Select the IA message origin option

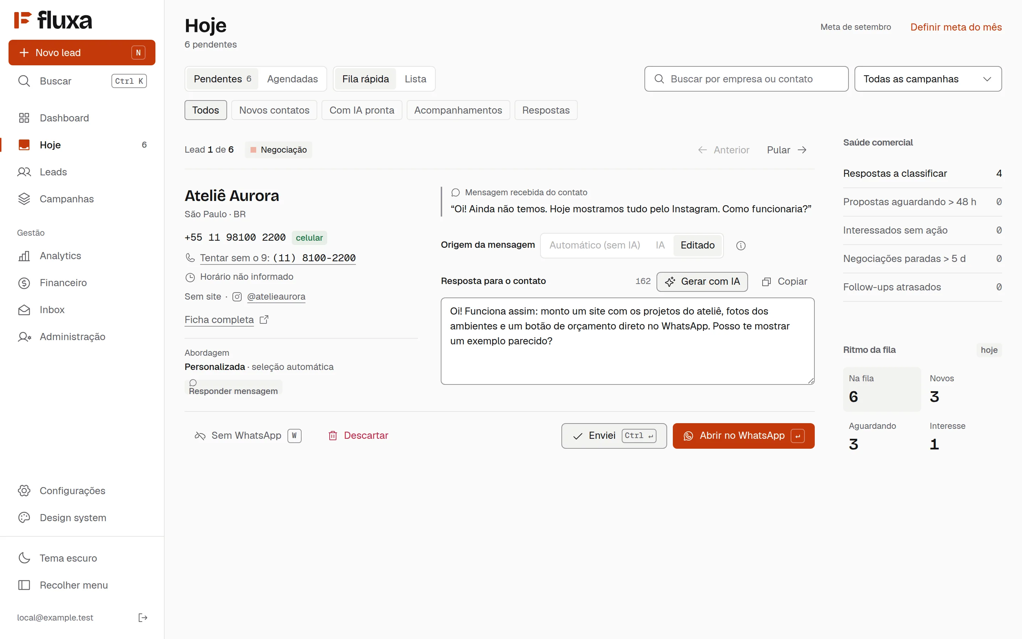(660, 245)
